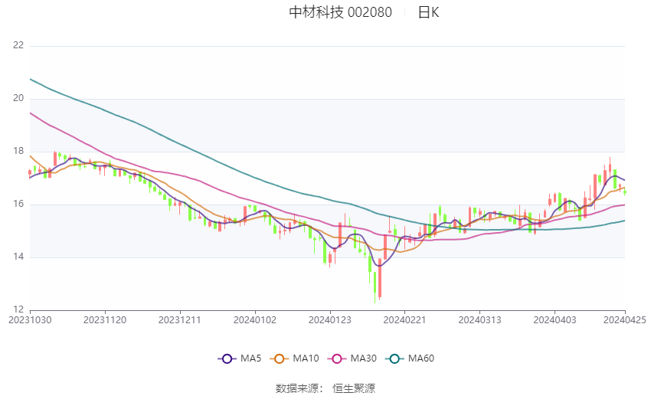Screen dimensions: 651x396
Task: Click y-axis value 18
Action: [18, 151]
